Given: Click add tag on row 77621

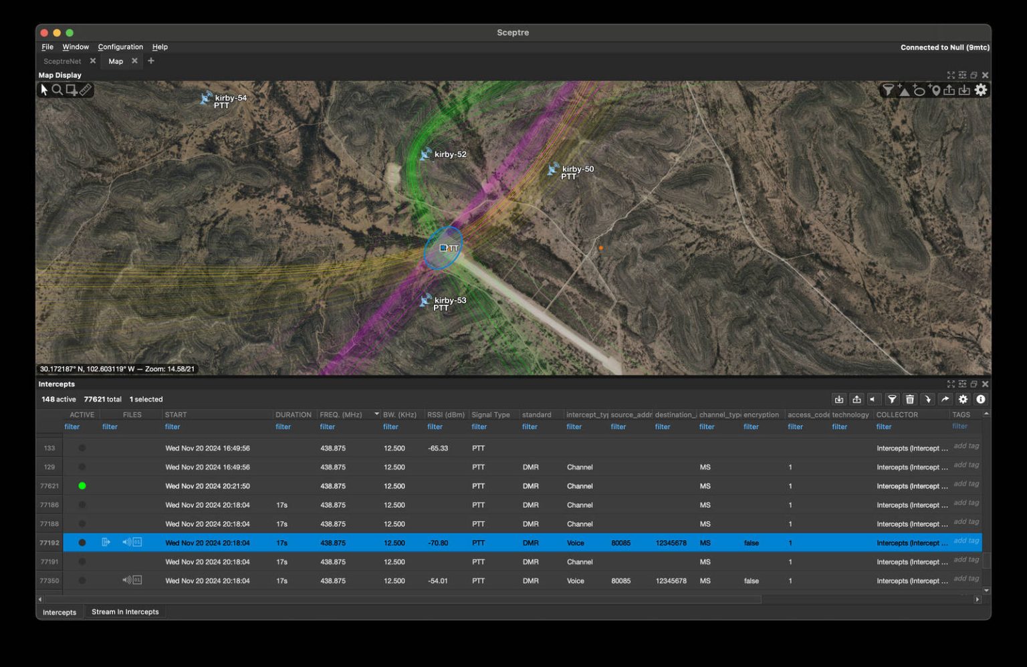Looking at the screenshot, I should 965,484.
